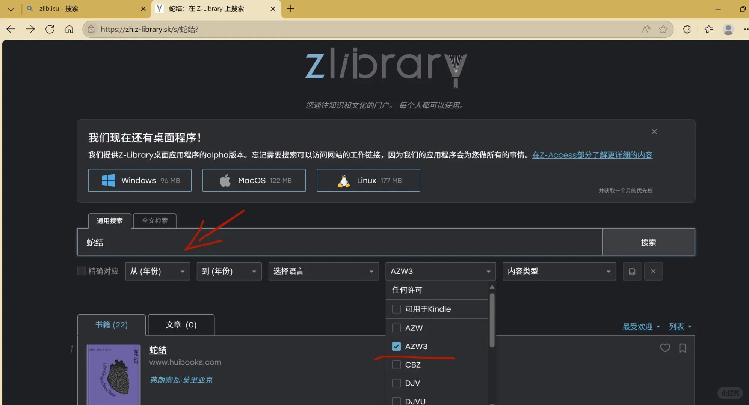Open the 到 (年份) year dropdown
This screenshot has height=405, width=749.
click(229, 271)
